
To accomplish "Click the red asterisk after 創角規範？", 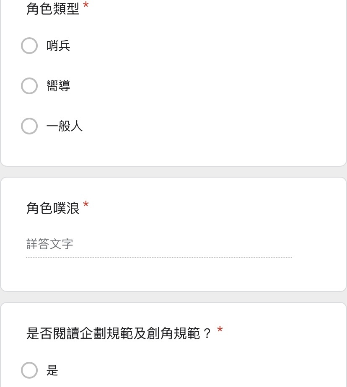I will (x=220, y=330).
